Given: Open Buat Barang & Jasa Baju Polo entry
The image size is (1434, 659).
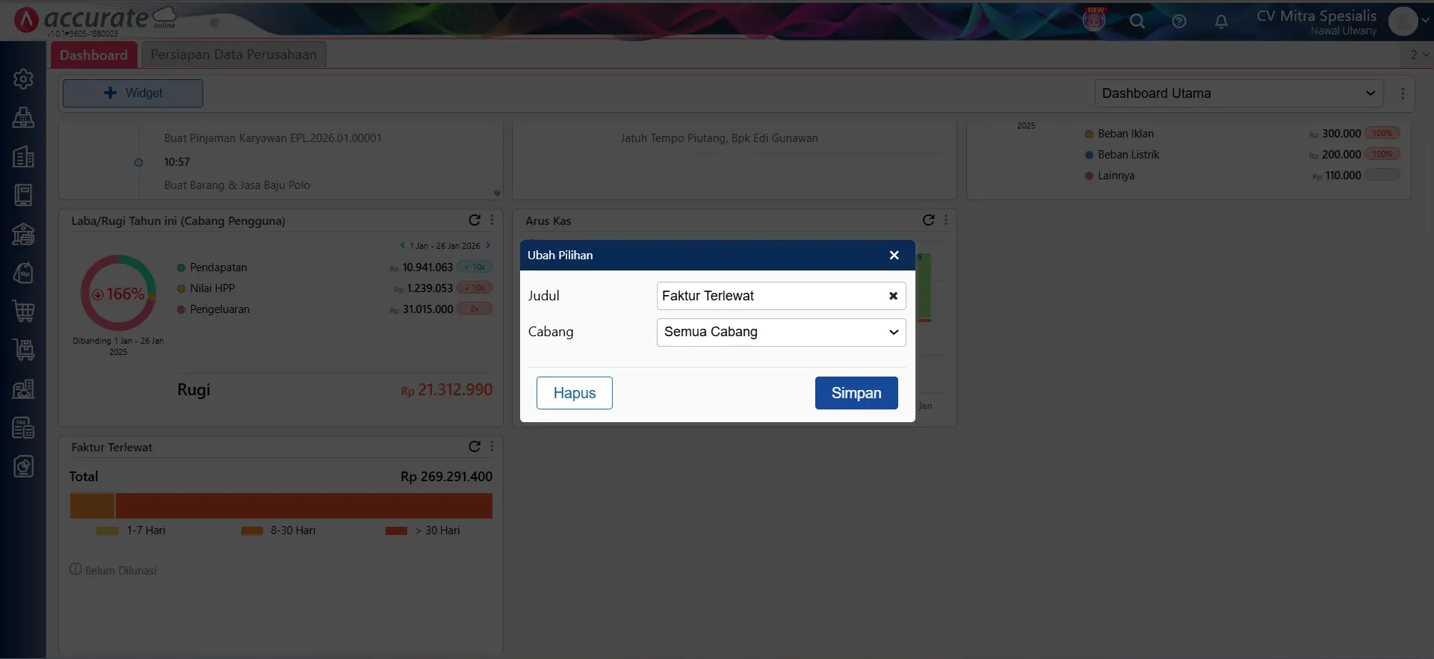Looking at the screenshot, I should tap(237, 185).
